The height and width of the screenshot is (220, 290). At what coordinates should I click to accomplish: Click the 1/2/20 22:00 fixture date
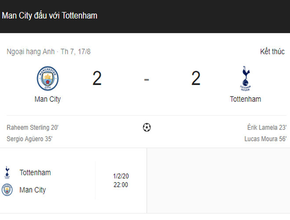120,180
